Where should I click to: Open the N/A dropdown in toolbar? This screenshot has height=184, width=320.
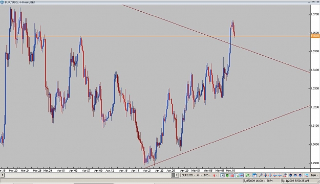pos(315,175)
